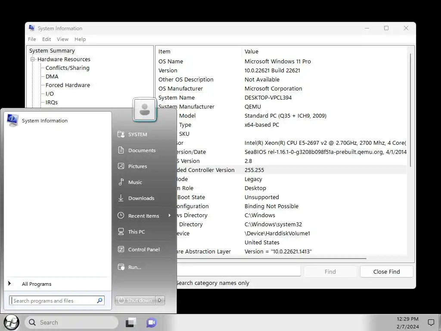The height and width of the screenshot is (331, 441).
Task: Open Control Panel
Action: pyautogui.click(x=144, y=250)
